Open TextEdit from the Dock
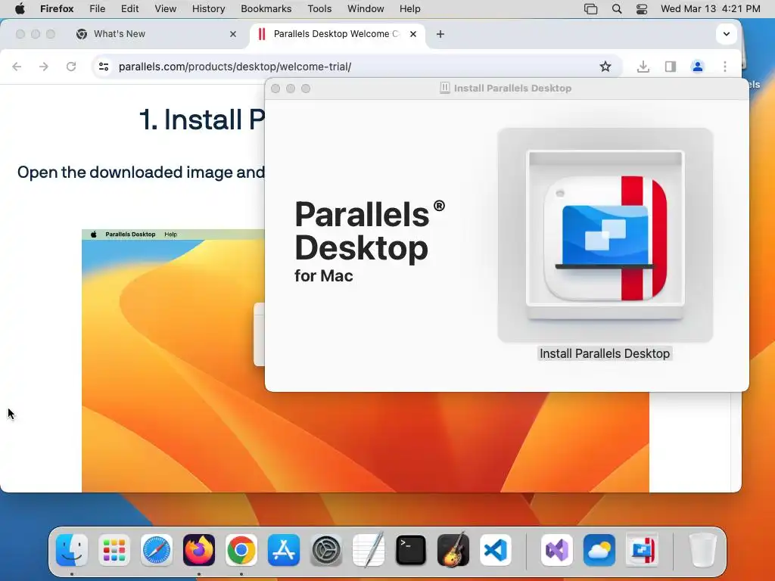 (x=369, y=550)
